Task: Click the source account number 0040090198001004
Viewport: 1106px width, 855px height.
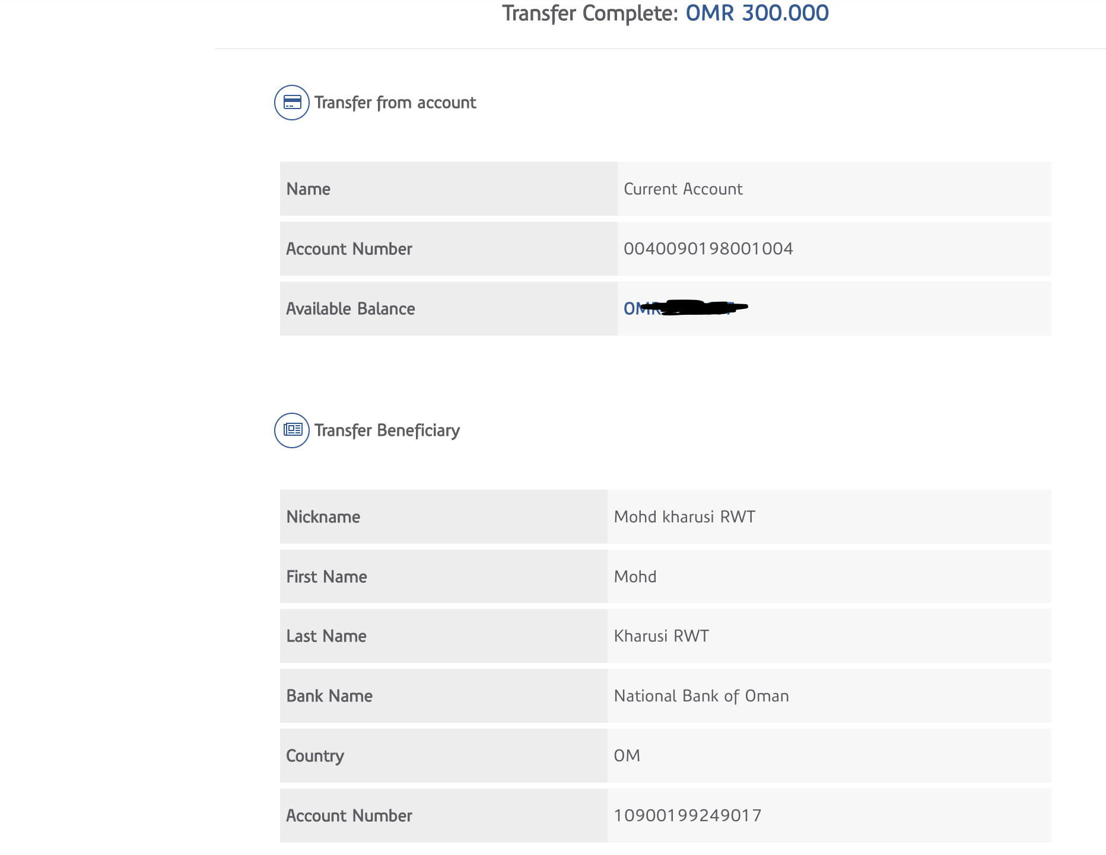Action: pos(708,248)
